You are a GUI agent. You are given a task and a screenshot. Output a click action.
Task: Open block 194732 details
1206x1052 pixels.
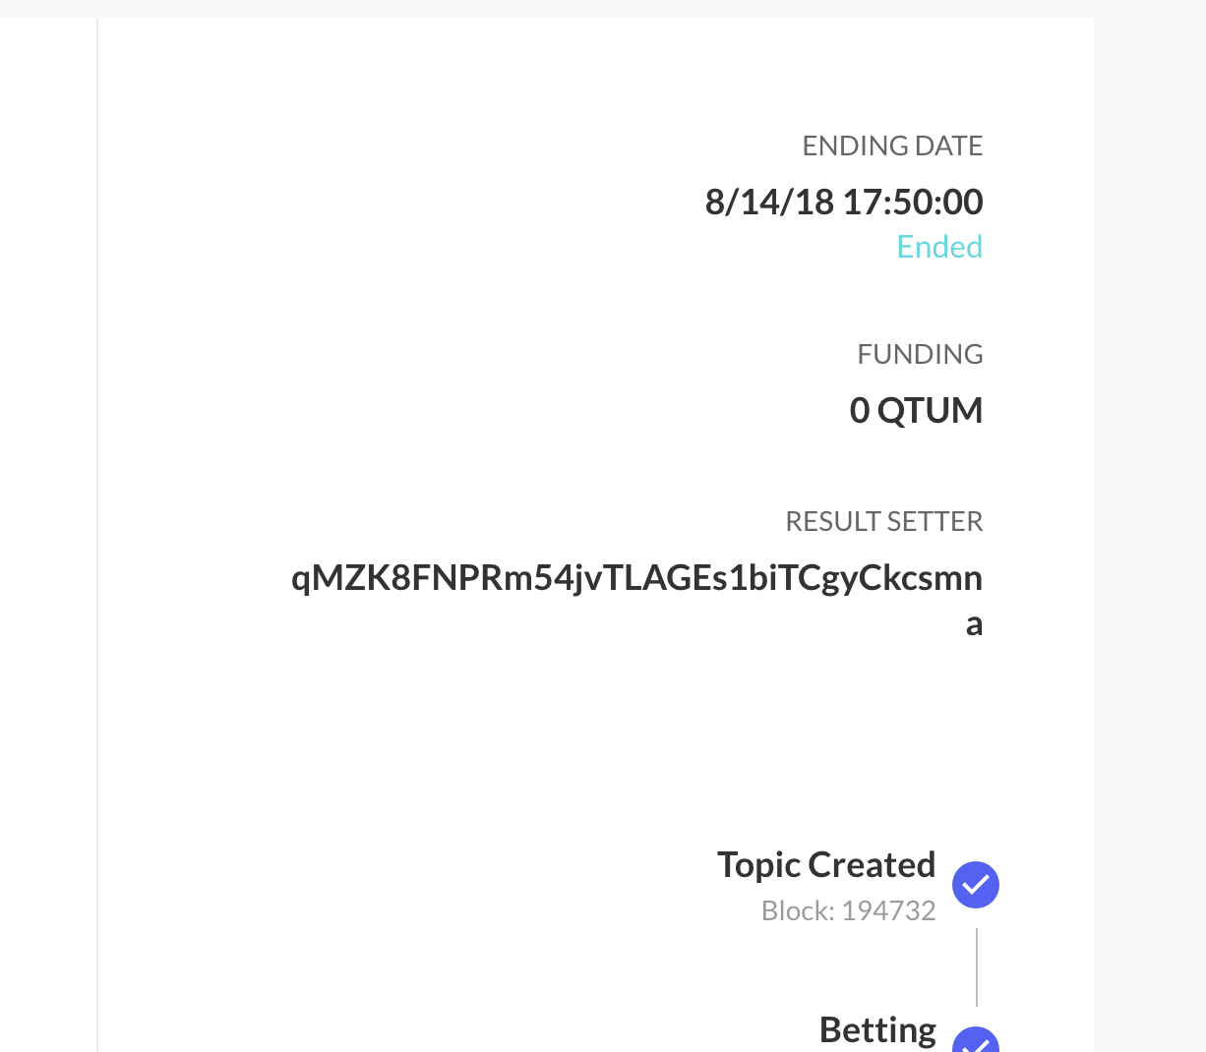(x=848, y=910)
